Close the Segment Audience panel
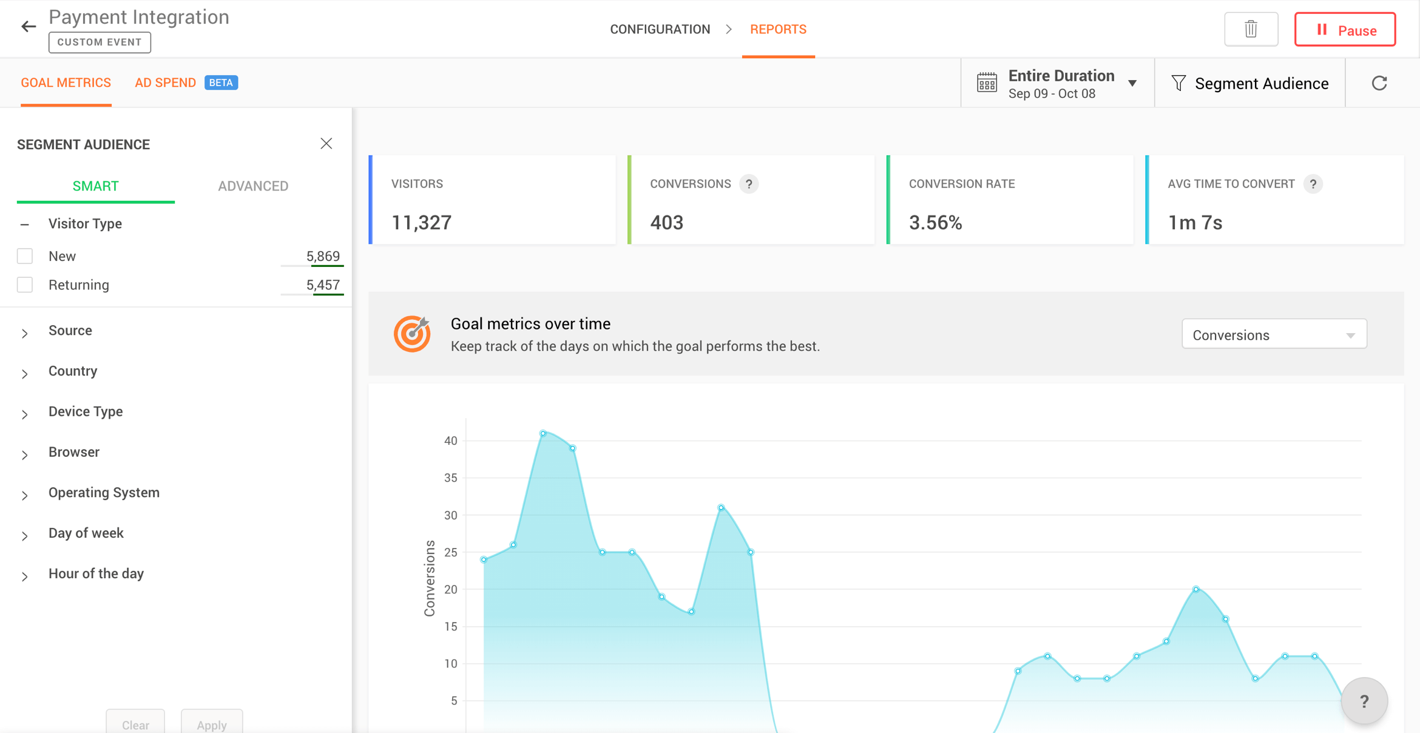Screen dimensions: 1420x733 pyautogui.click(x=326, y=144)
